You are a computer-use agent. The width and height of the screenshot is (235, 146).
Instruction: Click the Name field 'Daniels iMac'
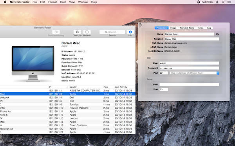click(189, 34)
